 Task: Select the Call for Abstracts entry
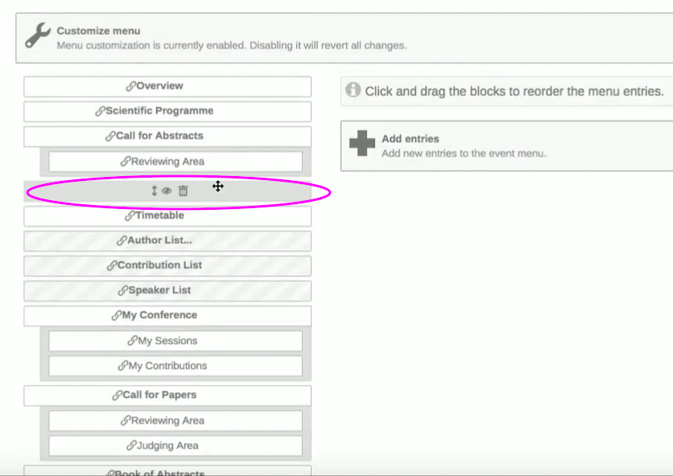(167, 137)
